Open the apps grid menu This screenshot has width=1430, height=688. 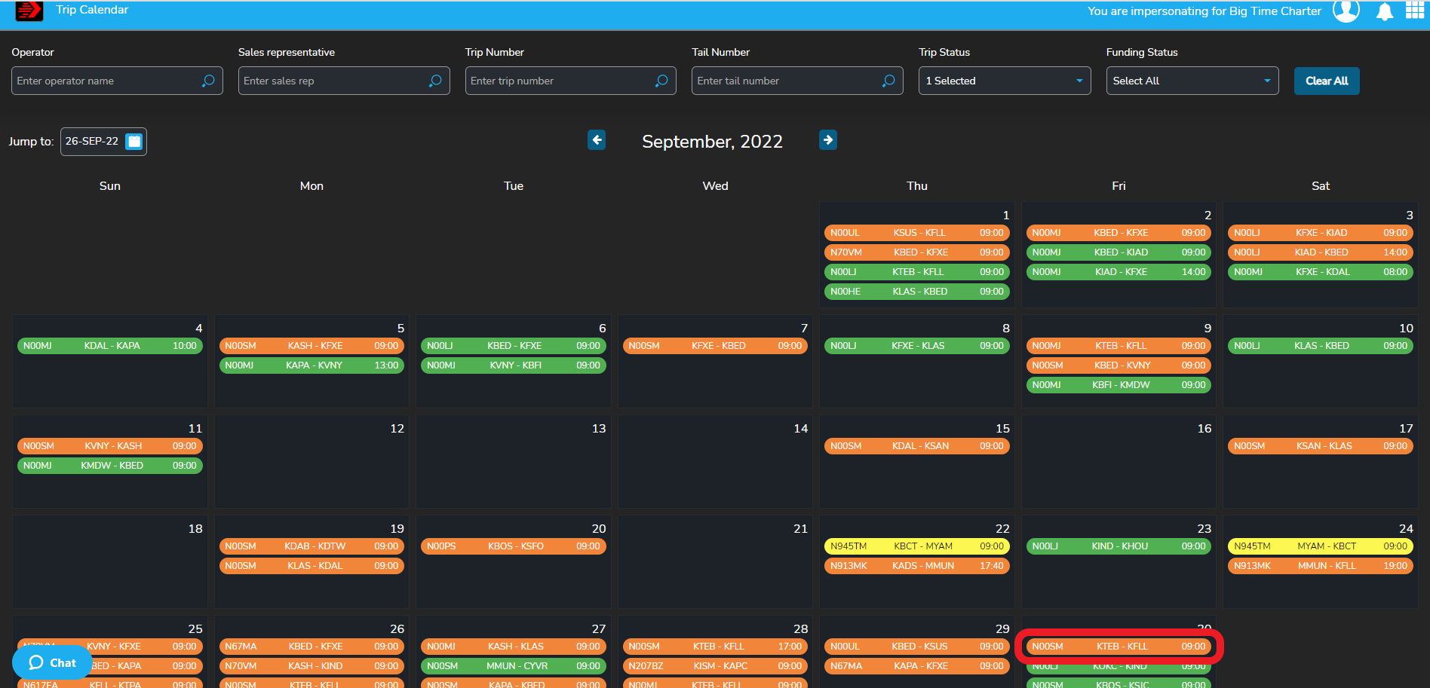pos(1415,11)
